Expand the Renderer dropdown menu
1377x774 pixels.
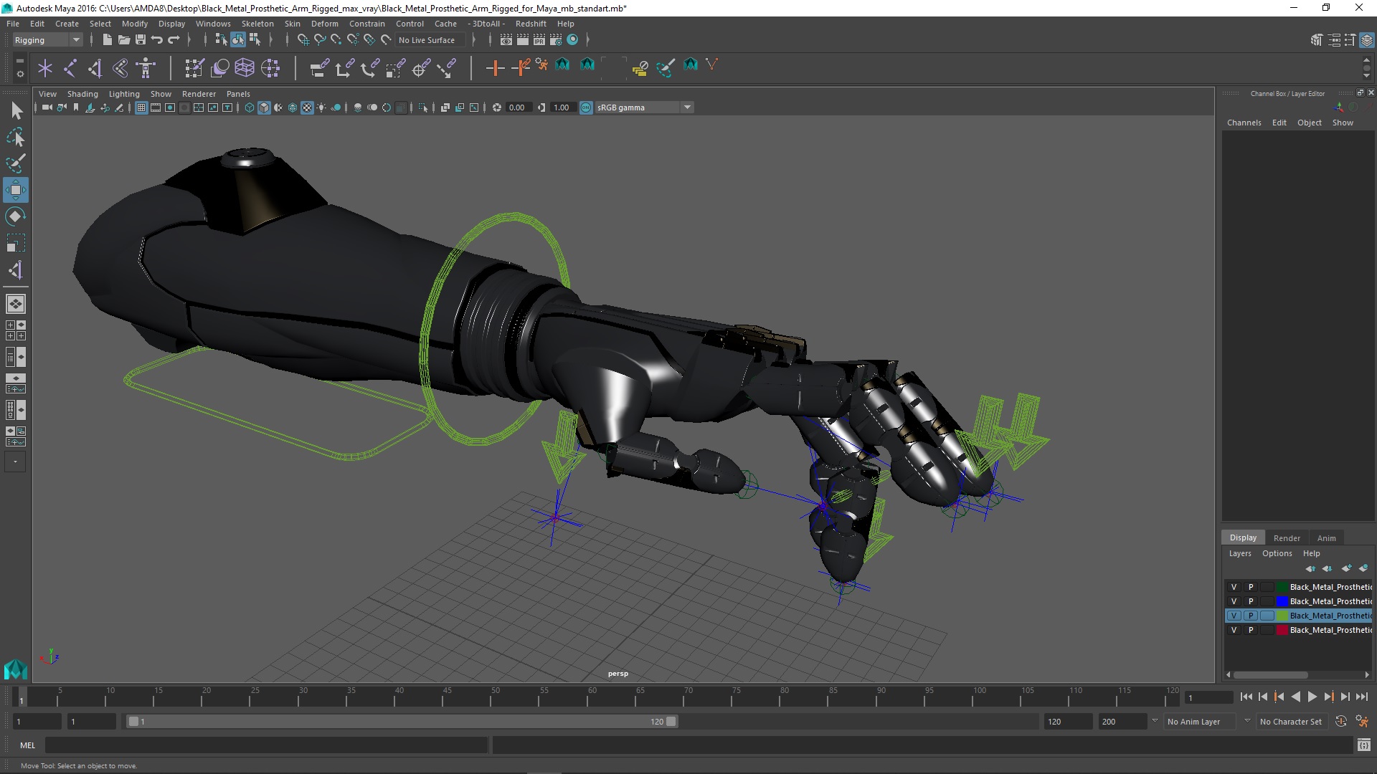tap(199, 92)
